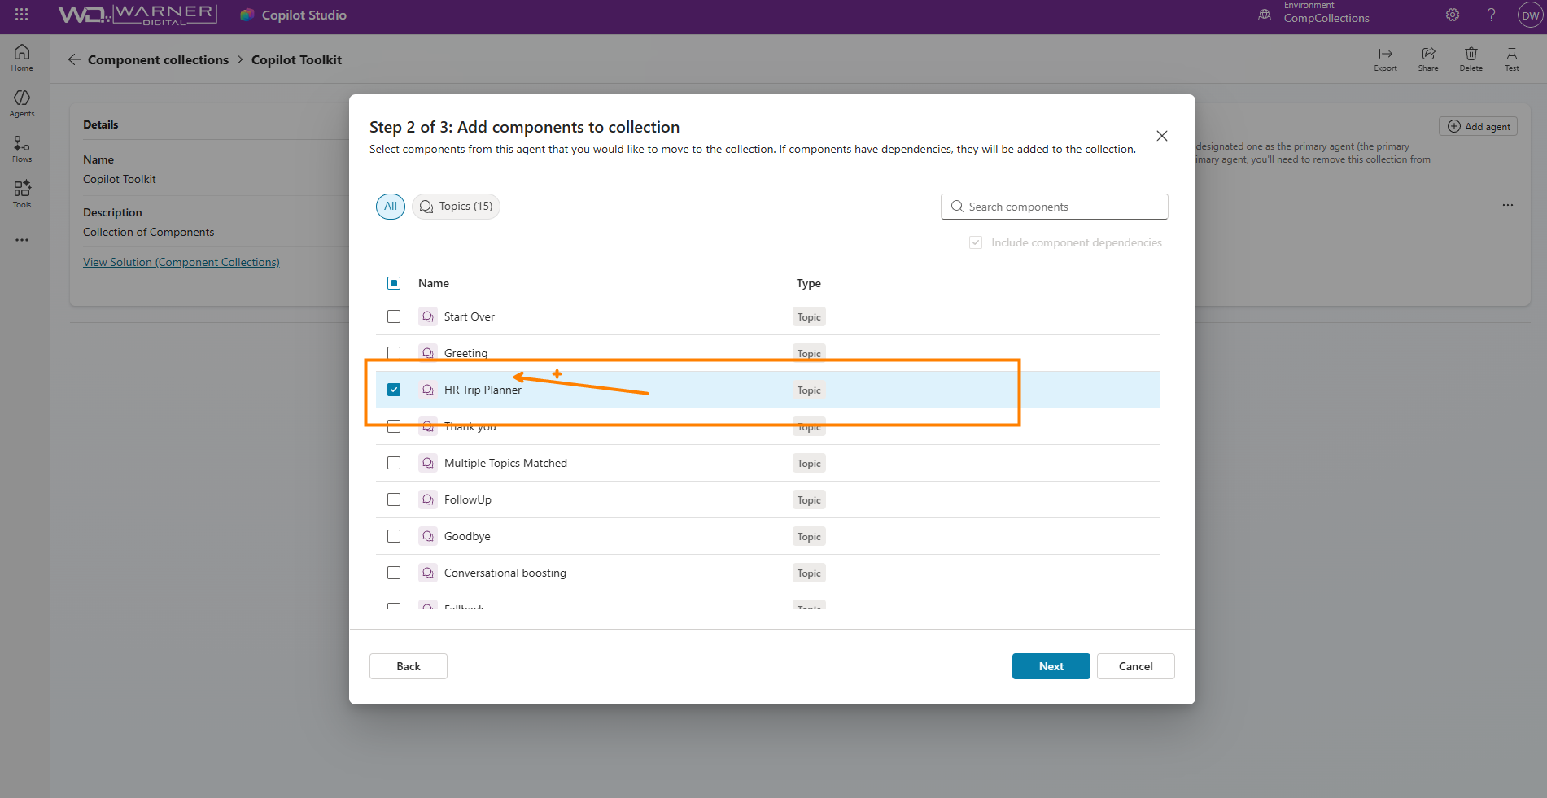1547x798 pixels.
Task: Filter by Topics (15) tab
Action: (456, 207)
